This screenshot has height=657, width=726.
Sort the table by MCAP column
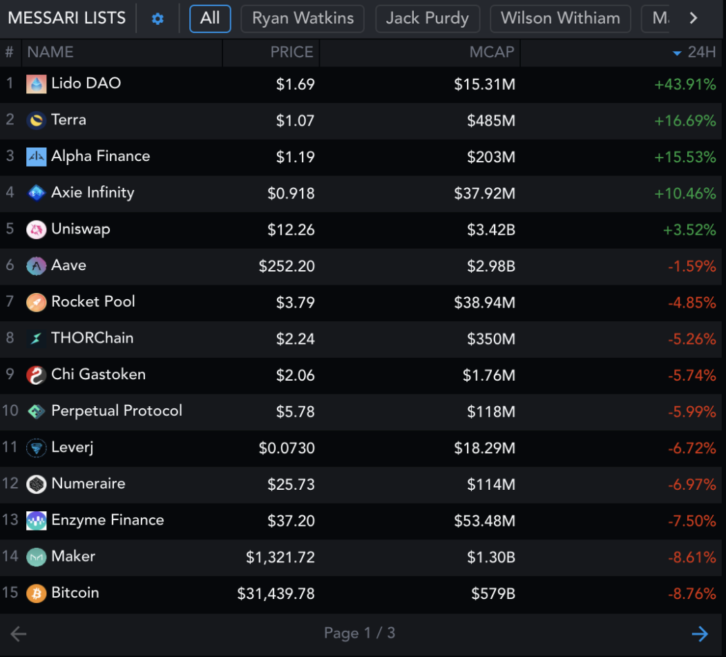(x=492, y=53)
